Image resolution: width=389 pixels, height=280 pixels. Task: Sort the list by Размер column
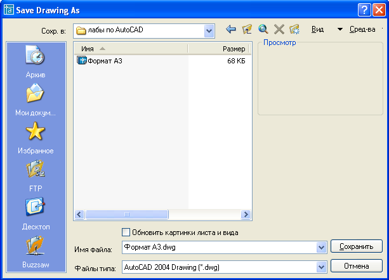pyautogui.click(x=220, y=49)
